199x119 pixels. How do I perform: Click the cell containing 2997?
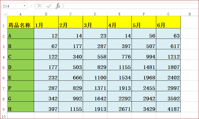click(168, 86)
